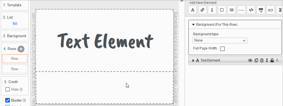The image size is (283, 106).
Task: Select the second Row in the Rows list
Action: [15, 69]
